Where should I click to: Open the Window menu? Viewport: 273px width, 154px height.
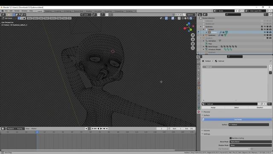point(24,11)
